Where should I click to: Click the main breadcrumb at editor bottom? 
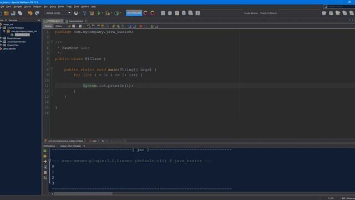point(93,141)
